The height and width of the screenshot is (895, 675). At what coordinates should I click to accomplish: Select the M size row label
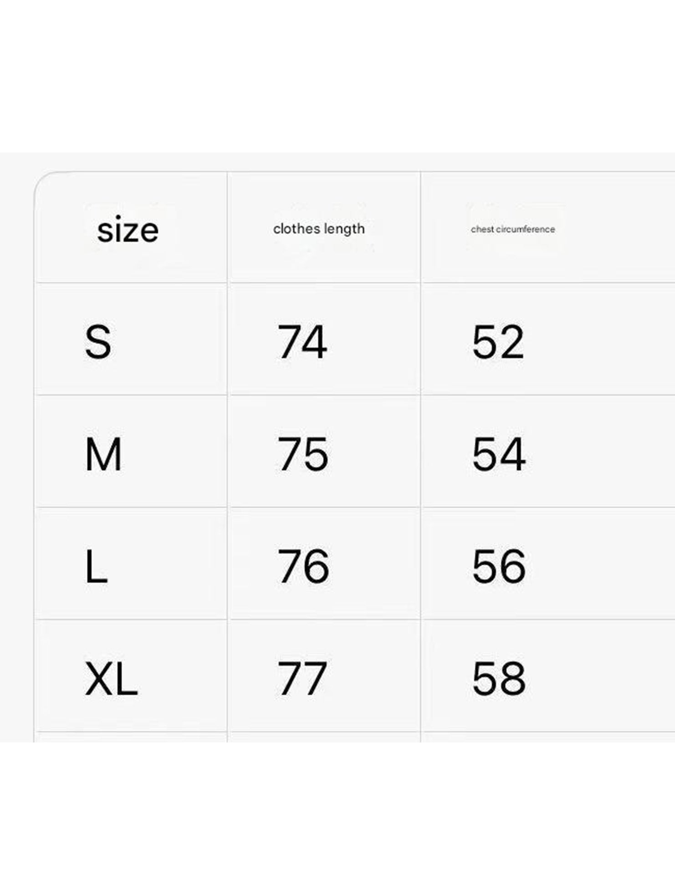click(x=103, y=454)
